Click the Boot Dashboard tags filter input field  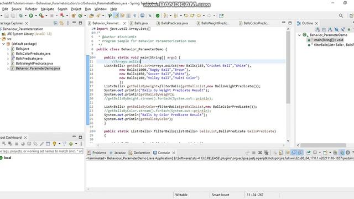pyautogui.click(x=41, y=151)
